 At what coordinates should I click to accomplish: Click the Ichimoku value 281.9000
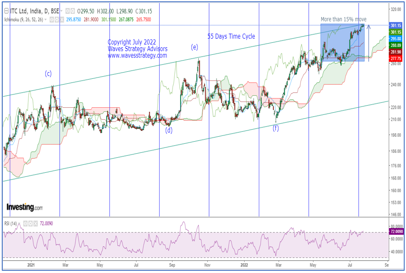[x=91, y=20]
